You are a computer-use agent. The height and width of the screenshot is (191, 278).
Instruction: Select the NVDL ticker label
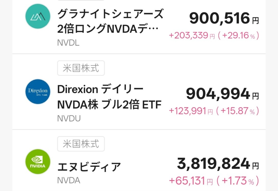(x=68, y=43)
